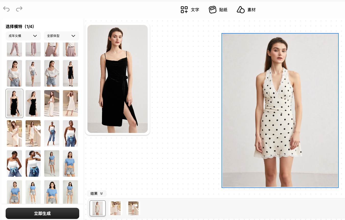The height and width of the screenshot is (220, 345).
Task: Pick the model in white blouse and jeans
Action: (x=14, y=73)
